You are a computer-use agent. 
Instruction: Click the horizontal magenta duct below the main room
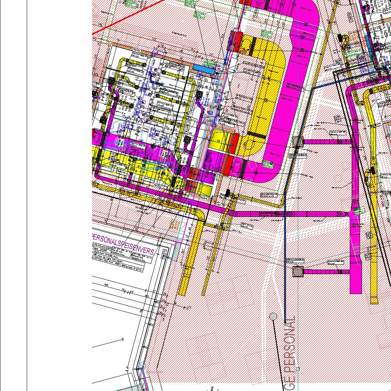coord(290,213)
